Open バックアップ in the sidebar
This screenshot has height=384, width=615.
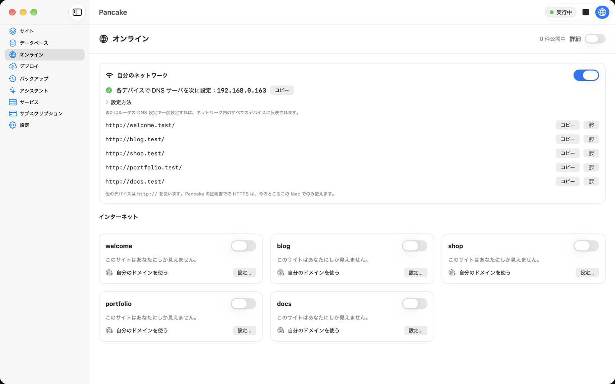click(45, 79)
